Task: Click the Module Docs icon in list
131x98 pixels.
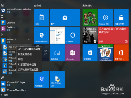Action: coord(5,53)
